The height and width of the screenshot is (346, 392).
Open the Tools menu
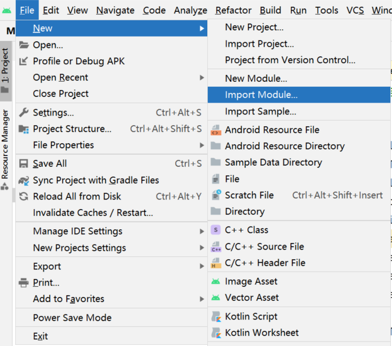coord(326,10)
